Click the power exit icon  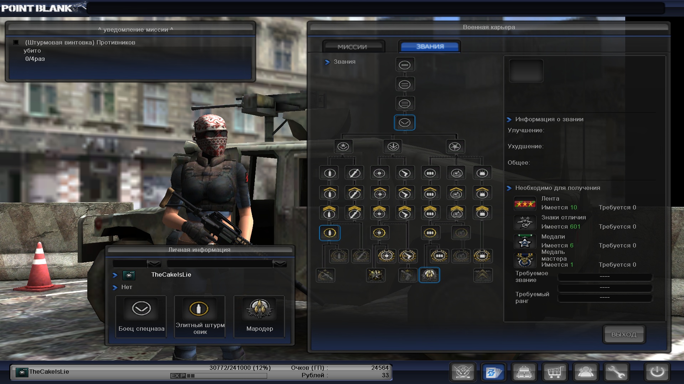[657, 372]
